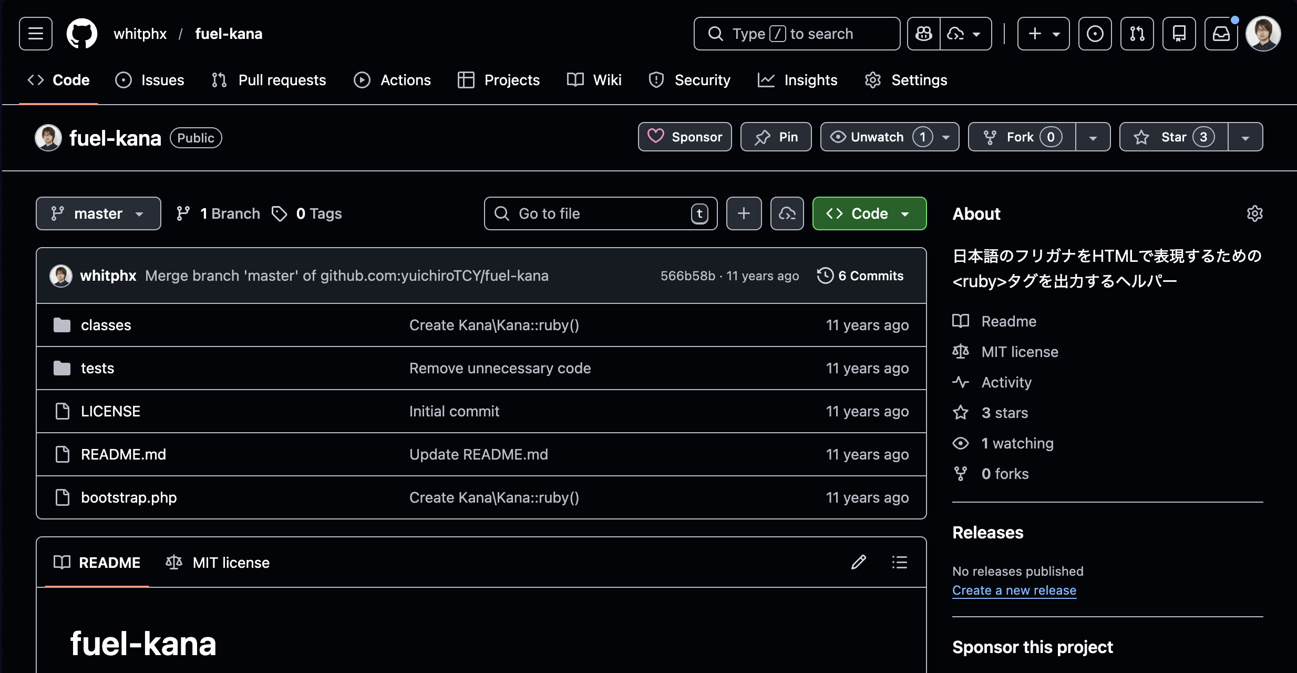The width and height of the screenshot is (1297, 673).
Task: Expand the Copilot agents dropdown in header
Action: click(966, 34)
